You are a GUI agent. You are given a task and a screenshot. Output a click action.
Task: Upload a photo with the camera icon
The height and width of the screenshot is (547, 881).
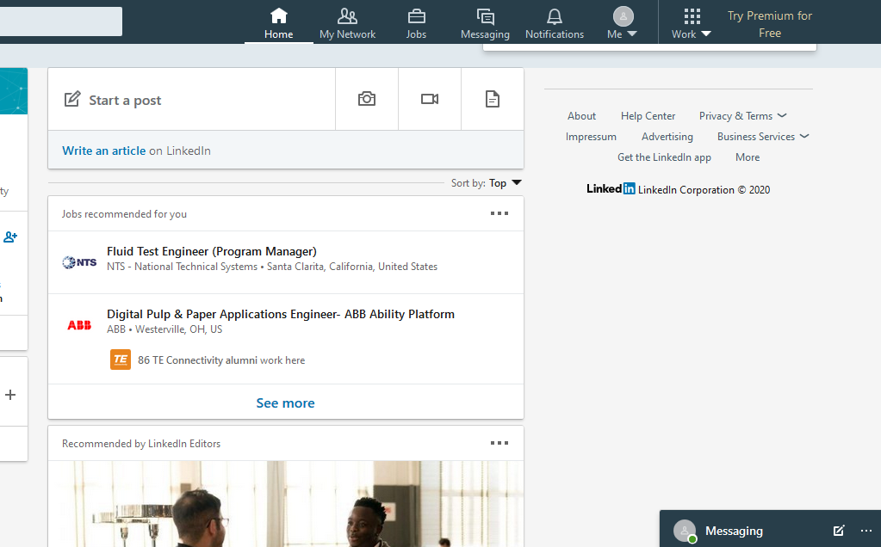(x=367, y=99)
